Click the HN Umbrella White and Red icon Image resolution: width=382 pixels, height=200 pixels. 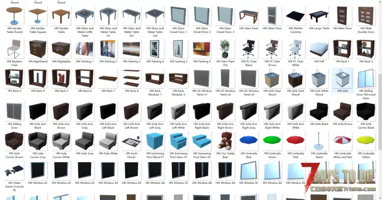pyautogui.click(x=342, y=141)
